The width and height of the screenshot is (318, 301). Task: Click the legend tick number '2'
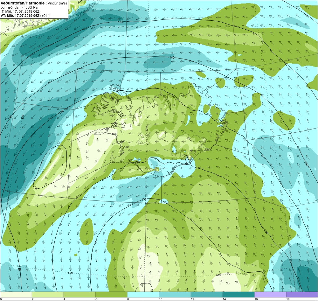coord(33,299)
